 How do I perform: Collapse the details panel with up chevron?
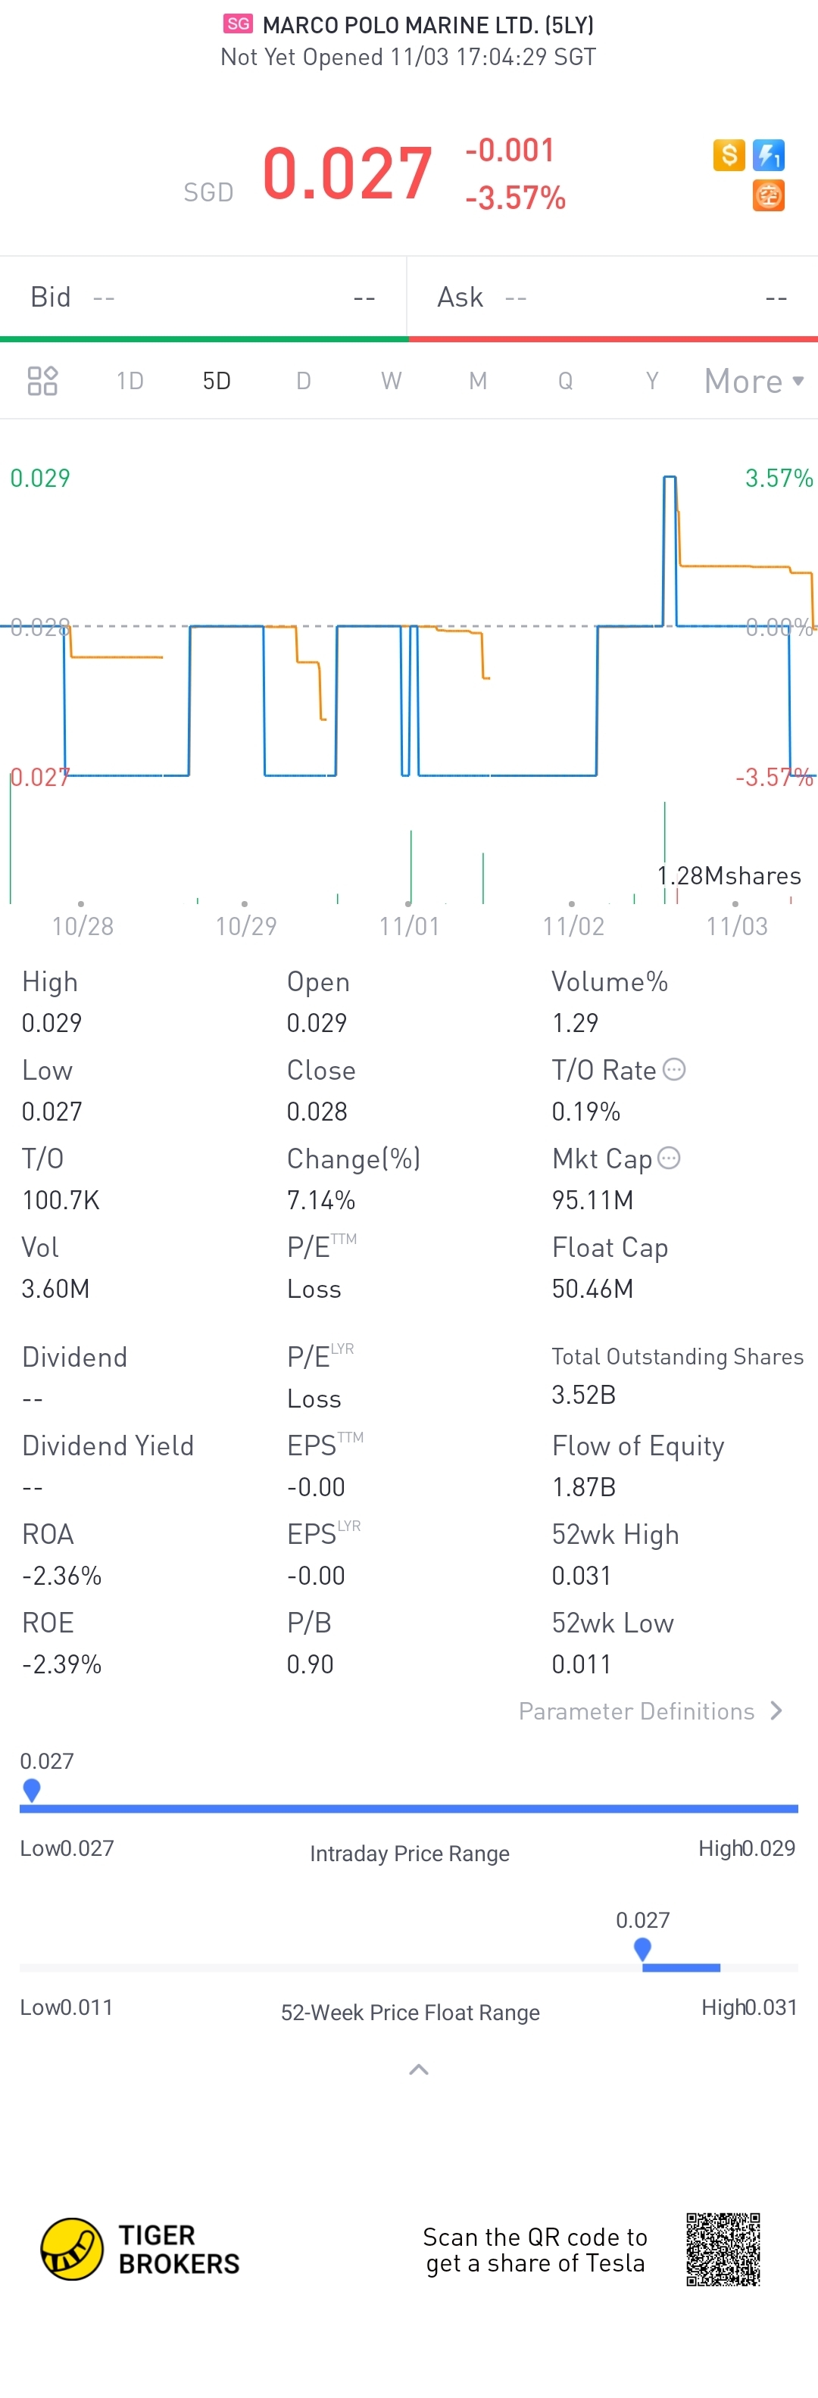pyautogui.click(x=420, y=2069)
